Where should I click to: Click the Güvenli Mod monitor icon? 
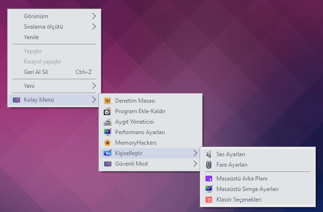108,164
